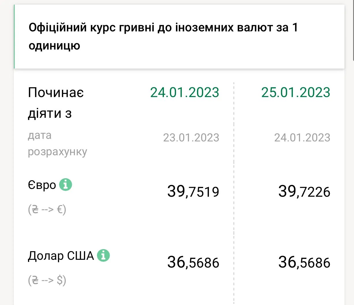This screenshot has height=305, width=354.
Task: Select the Euro rate 39,7226
Action: [x=304, y=191]
